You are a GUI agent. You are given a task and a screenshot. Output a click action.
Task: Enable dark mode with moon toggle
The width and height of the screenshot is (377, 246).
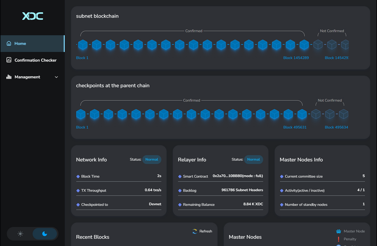coord(45,234)
